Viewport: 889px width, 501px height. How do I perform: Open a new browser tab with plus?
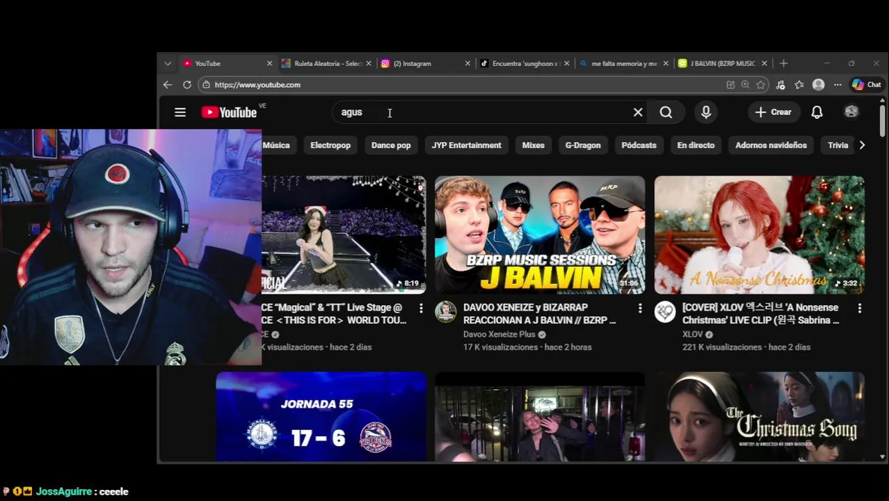point(783,63)
